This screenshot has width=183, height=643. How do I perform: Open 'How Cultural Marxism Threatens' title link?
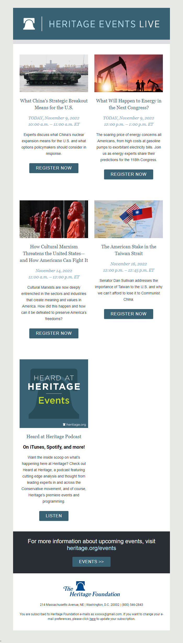click(x=54, y=254)
